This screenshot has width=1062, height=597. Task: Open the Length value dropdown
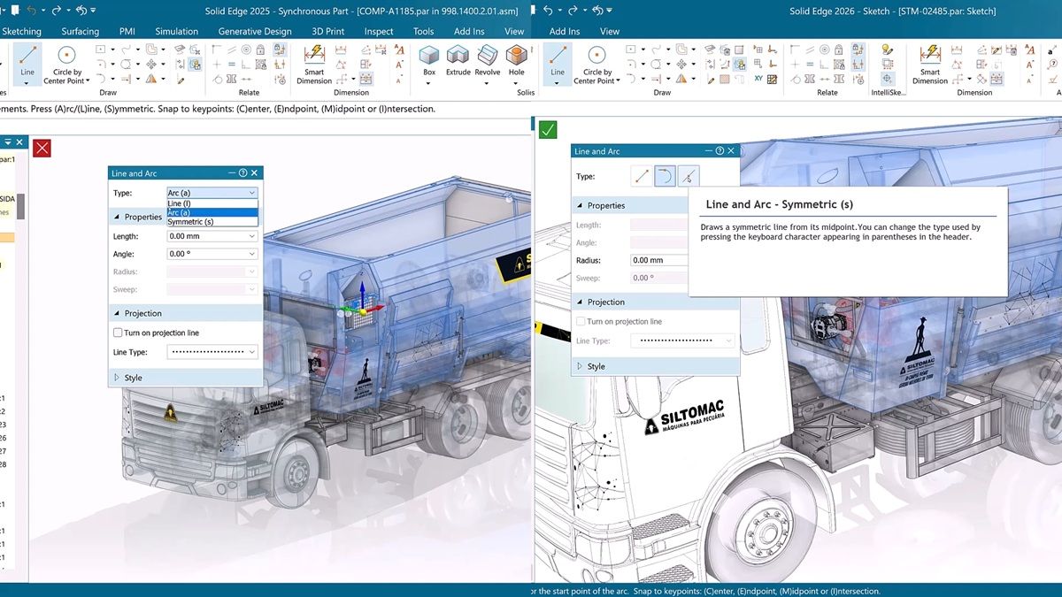coord(252,236)
